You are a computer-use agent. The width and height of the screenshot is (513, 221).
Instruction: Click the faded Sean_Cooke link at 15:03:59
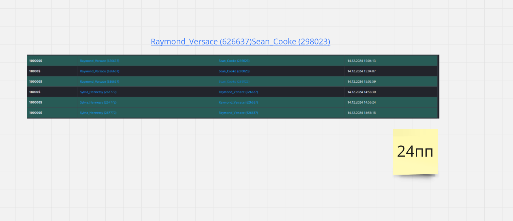coord(234,82)
